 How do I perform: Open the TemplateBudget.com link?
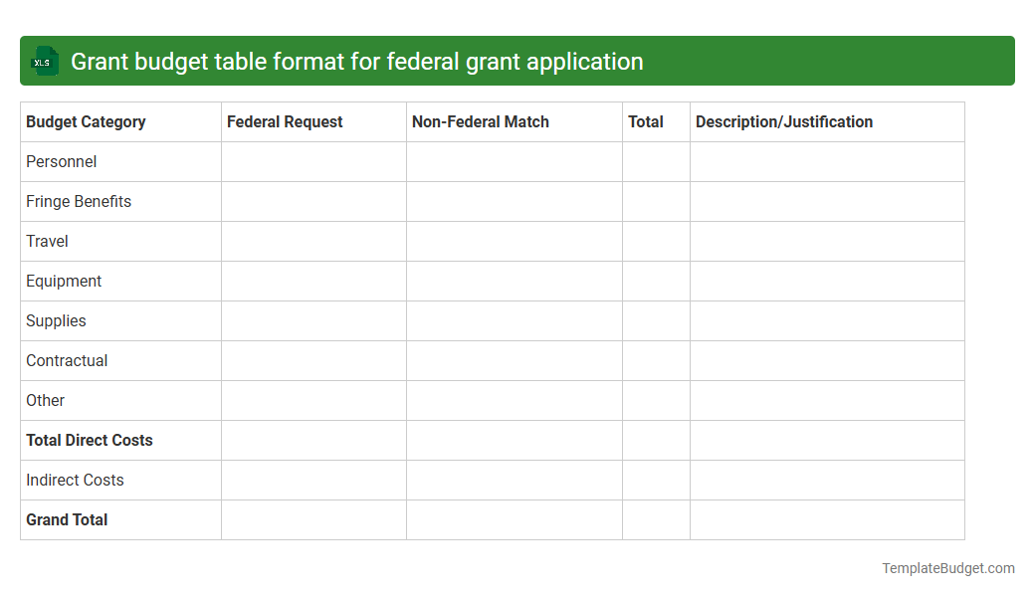tap(946, 568)
